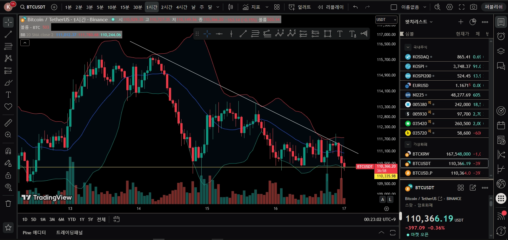Toggle Magnet mode in left toolbar
508x240 pixels.
(x=8, y=151)
